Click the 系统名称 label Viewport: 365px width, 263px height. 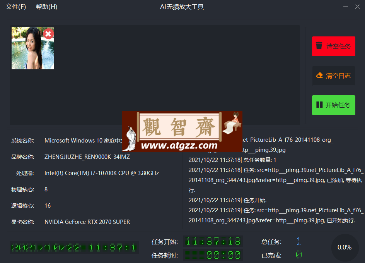point(22,141)
